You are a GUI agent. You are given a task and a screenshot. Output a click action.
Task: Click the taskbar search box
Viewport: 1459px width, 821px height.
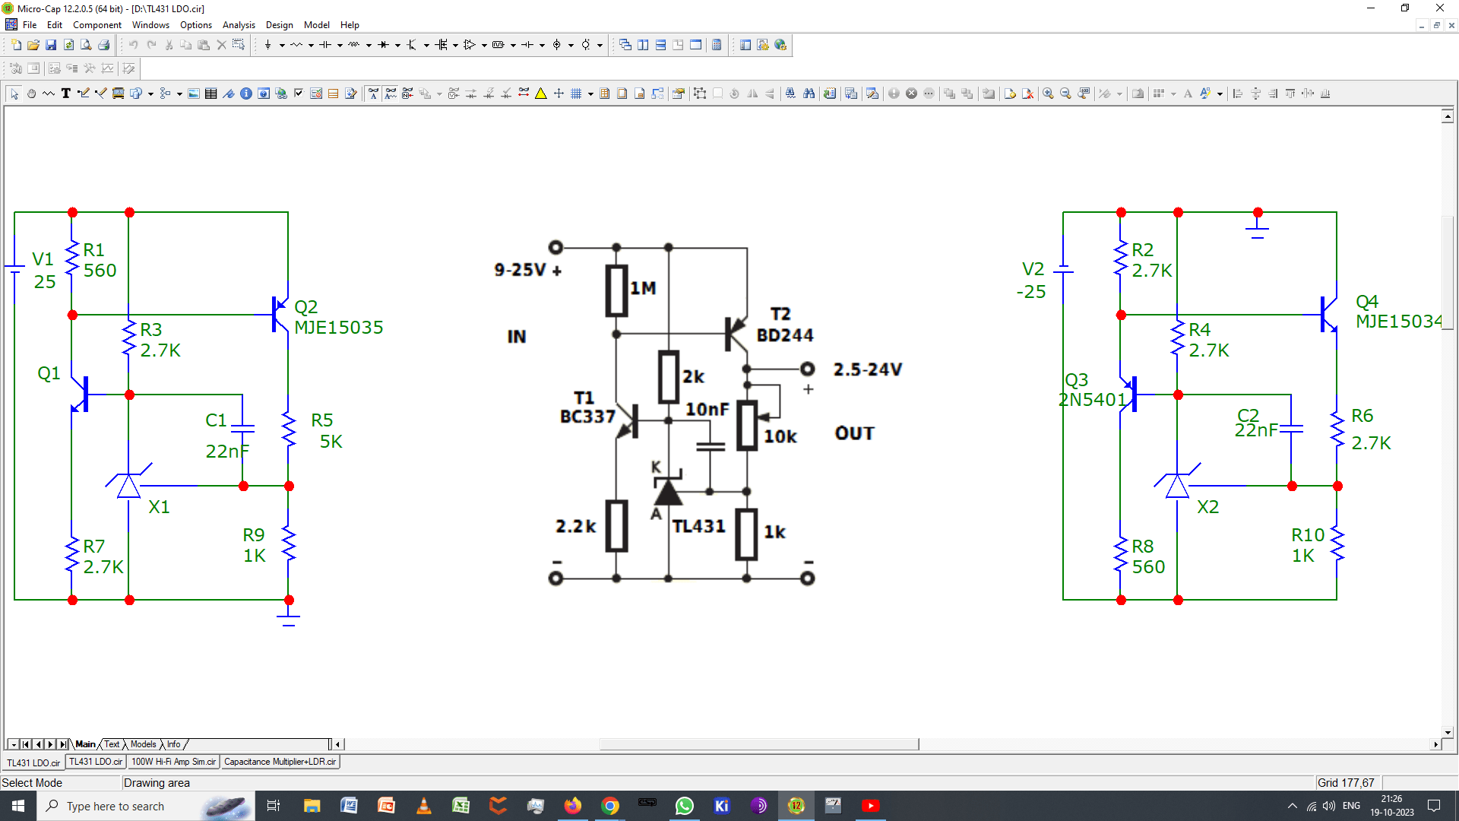coord(144,806)
